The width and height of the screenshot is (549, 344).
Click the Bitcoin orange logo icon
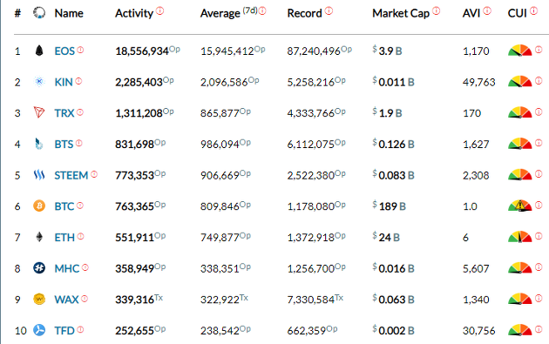pos(39,206)
